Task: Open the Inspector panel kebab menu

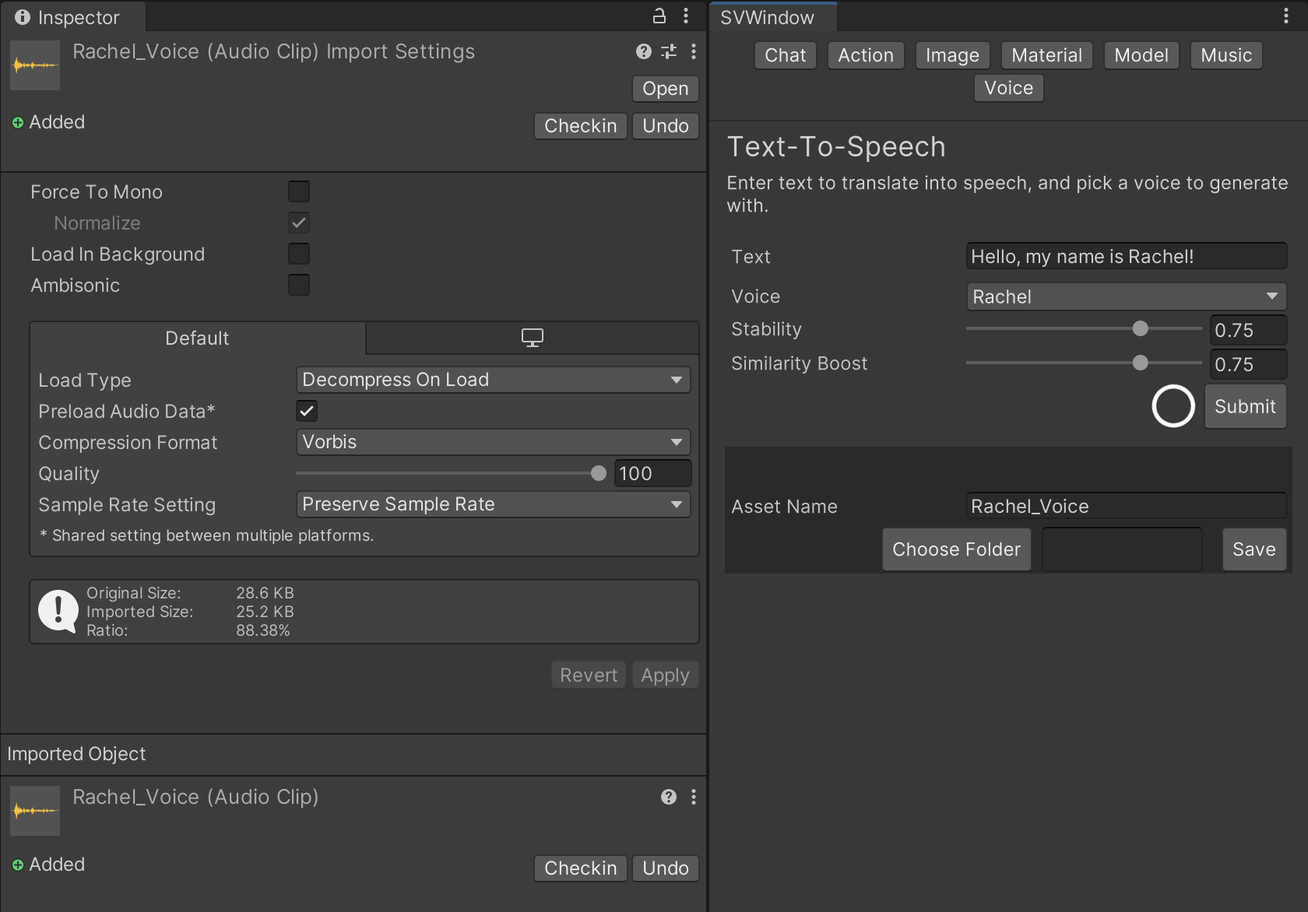Action: [x=686, y=16]
